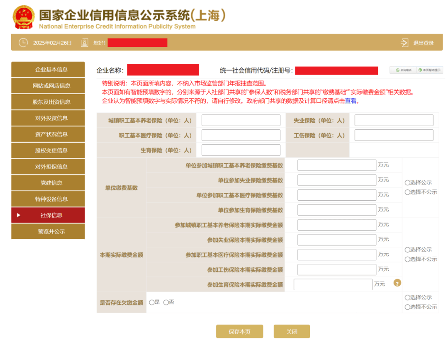This screenshot has height=340, width=448.
Task: Click the national emblem logo
Action: point(23,17)
